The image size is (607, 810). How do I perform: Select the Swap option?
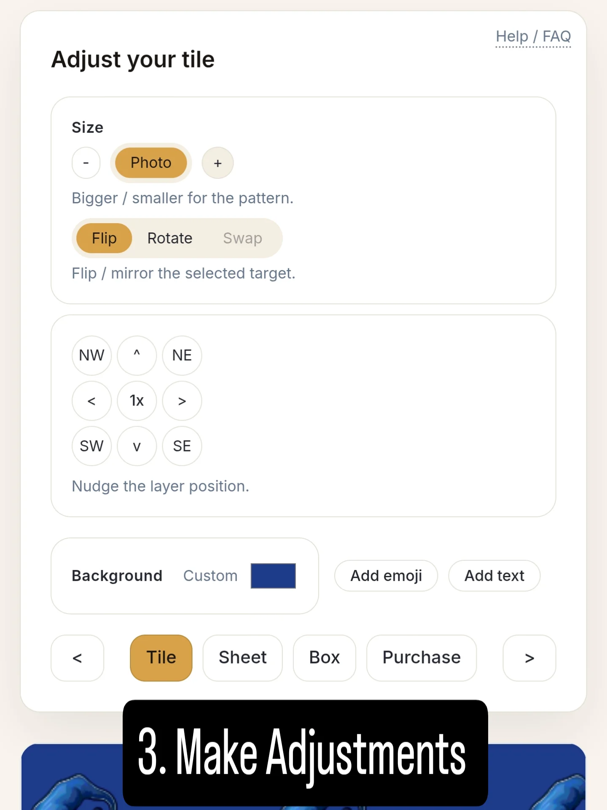point(242,238)
